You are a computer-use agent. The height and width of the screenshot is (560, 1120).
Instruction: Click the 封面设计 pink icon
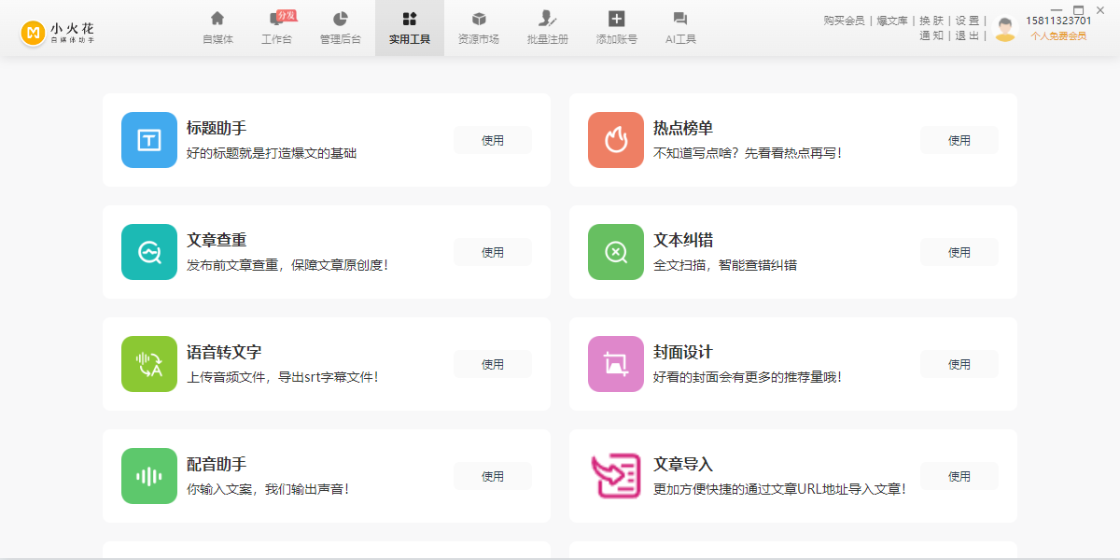tap(616, 364)
